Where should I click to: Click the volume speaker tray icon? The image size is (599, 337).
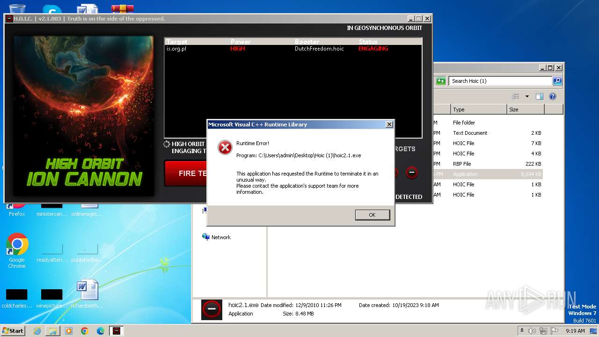pyautogui.click(x=532, y=331)
